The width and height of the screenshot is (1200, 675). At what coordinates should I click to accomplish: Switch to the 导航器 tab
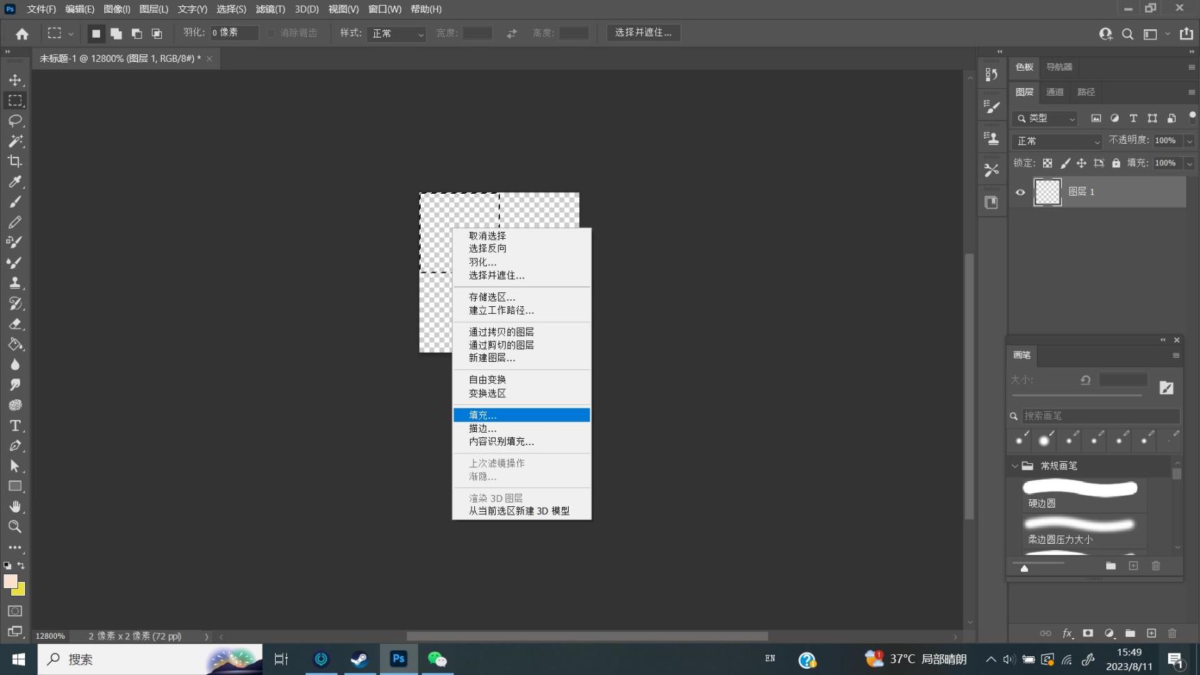tap(1059, 67)
